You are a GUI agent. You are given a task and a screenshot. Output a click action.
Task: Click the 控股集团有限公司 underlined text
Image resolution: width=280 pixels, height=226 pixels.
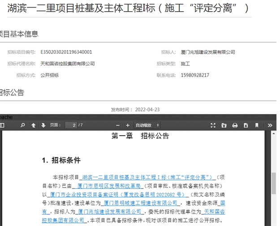click(x=63, y=220)
